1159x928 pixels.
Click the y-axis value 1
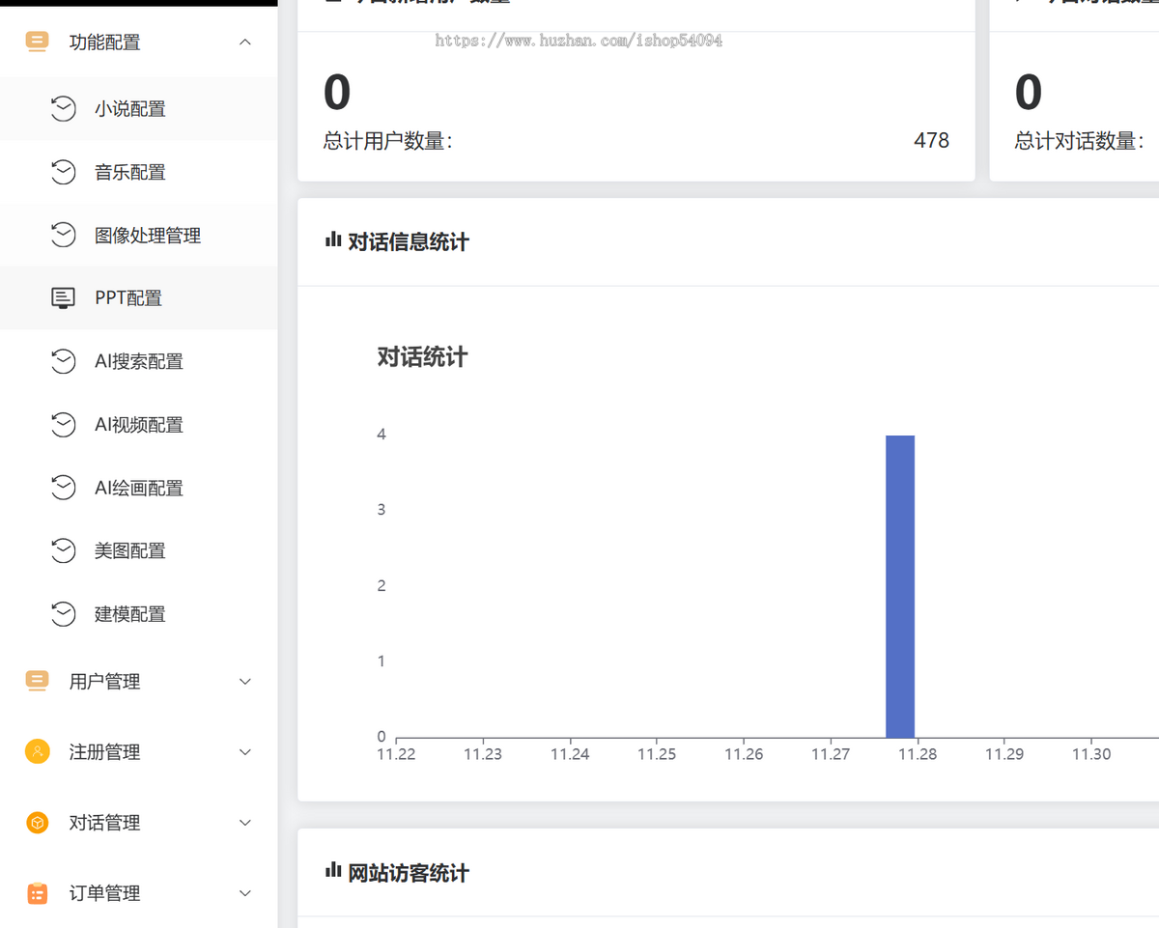(x=382, y=661)
